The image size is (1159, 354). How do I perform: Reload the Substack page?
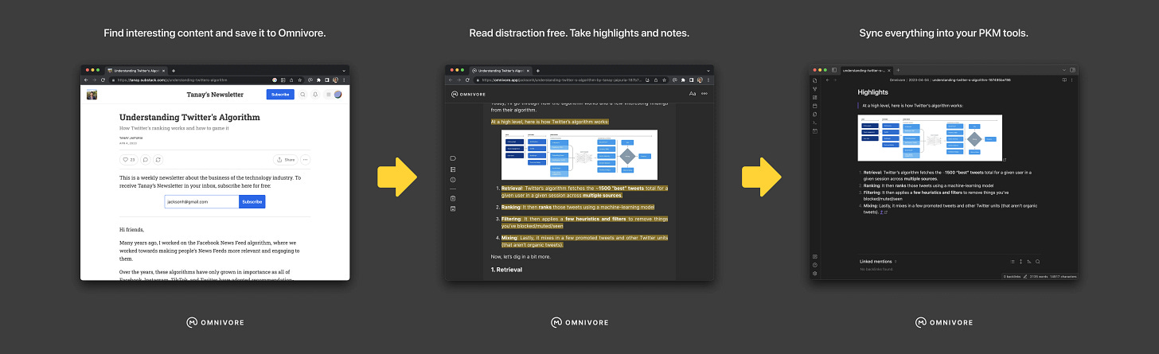(x=102, y=80)
